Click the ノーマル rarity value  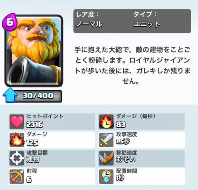(x=89, y=24)
